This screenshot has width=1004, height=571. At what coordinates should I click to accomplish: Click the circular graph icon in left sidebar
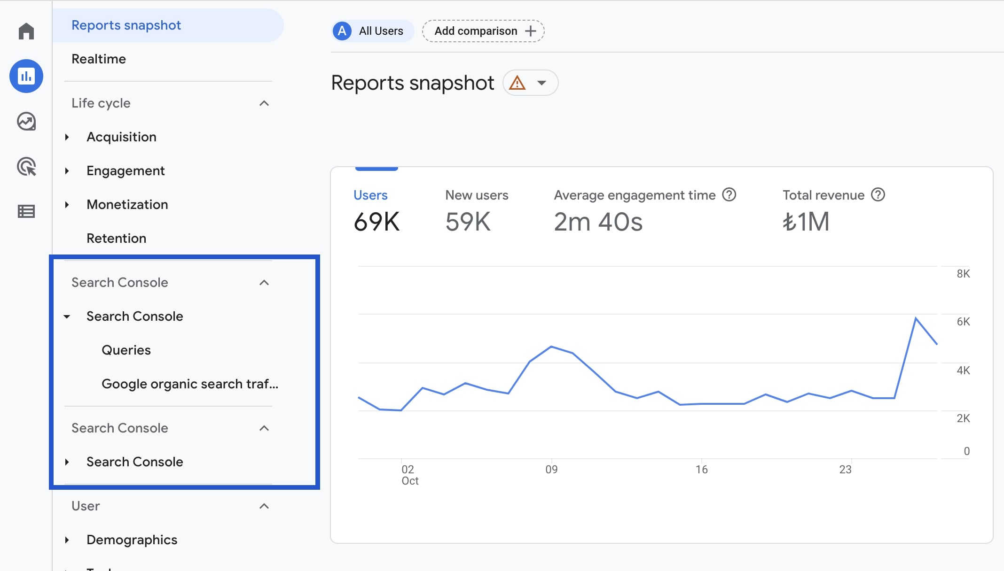click(26, 121)
